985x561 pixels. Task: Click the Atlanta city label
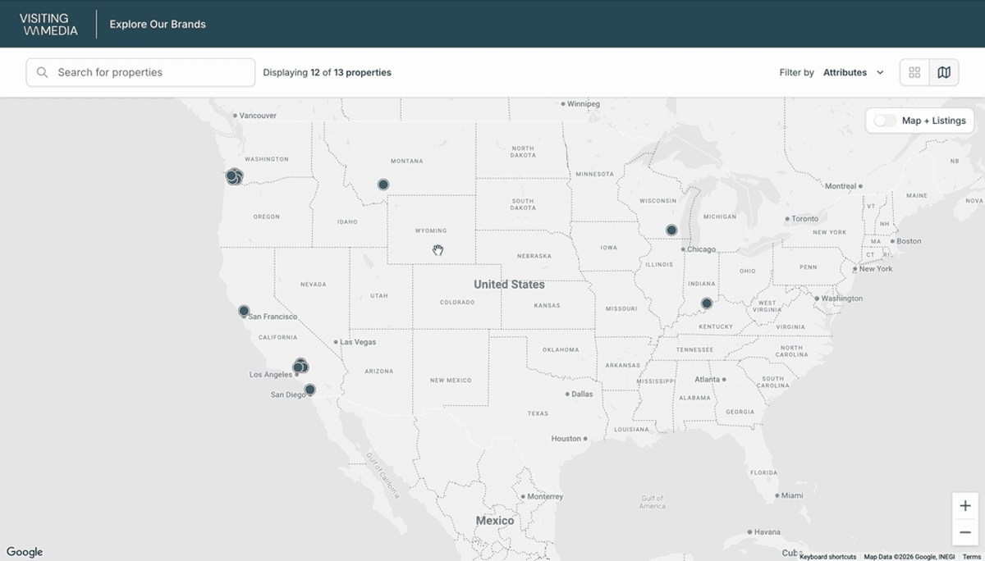pos(707,380)
